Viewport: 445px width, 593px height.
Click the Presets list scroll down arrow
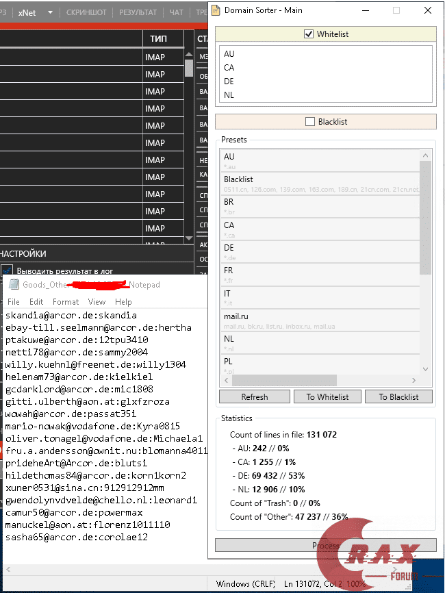[x=425, y=369]
